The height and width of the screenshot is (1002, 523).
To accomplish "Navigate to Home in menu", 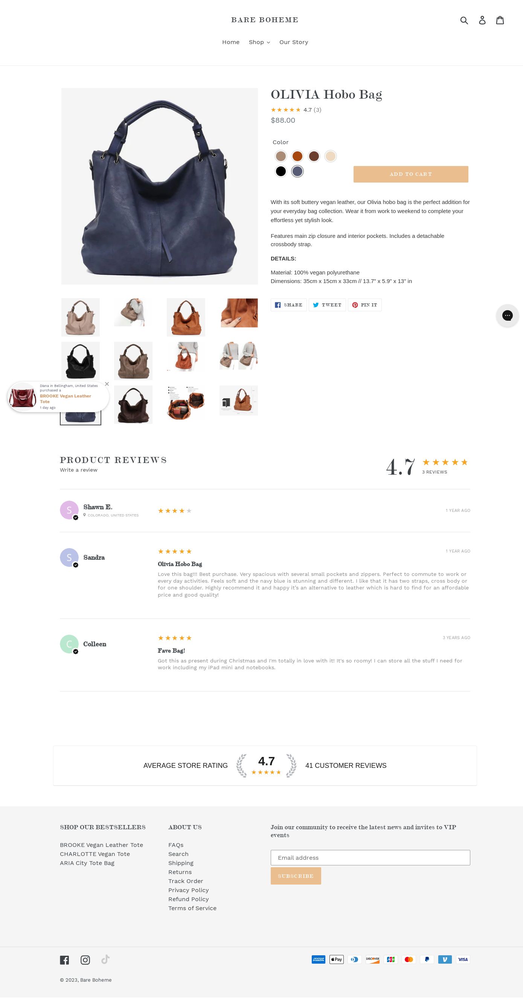I will coord(231,42).
